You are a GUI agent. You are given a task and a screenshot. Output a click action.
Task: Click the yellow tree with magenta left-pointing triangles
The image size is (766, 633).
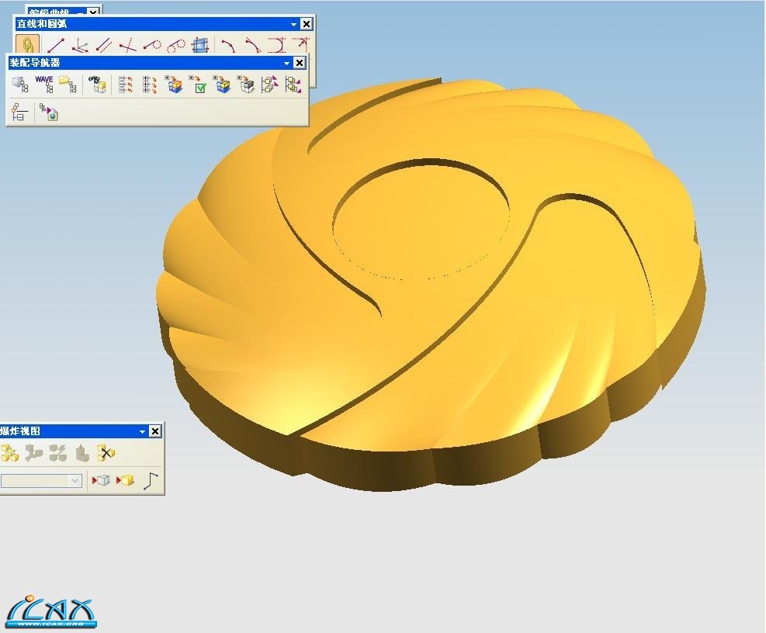coord(293,84)
